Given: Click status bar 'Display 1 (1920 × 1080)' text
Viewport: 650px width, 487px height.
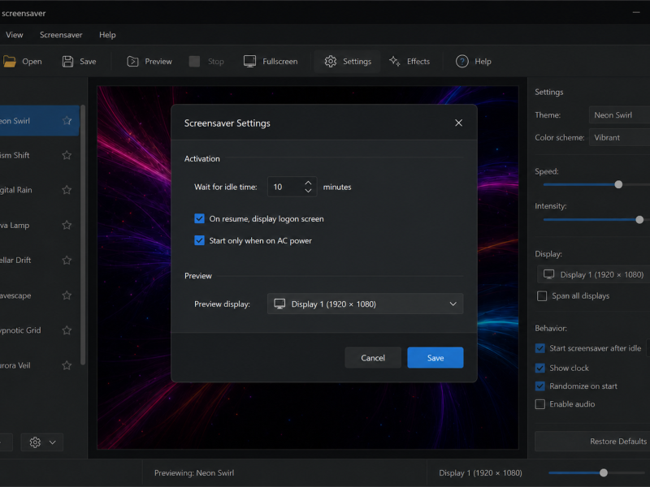Looking at the screenshot, I should pyautogui.click(x=480, y=473).
